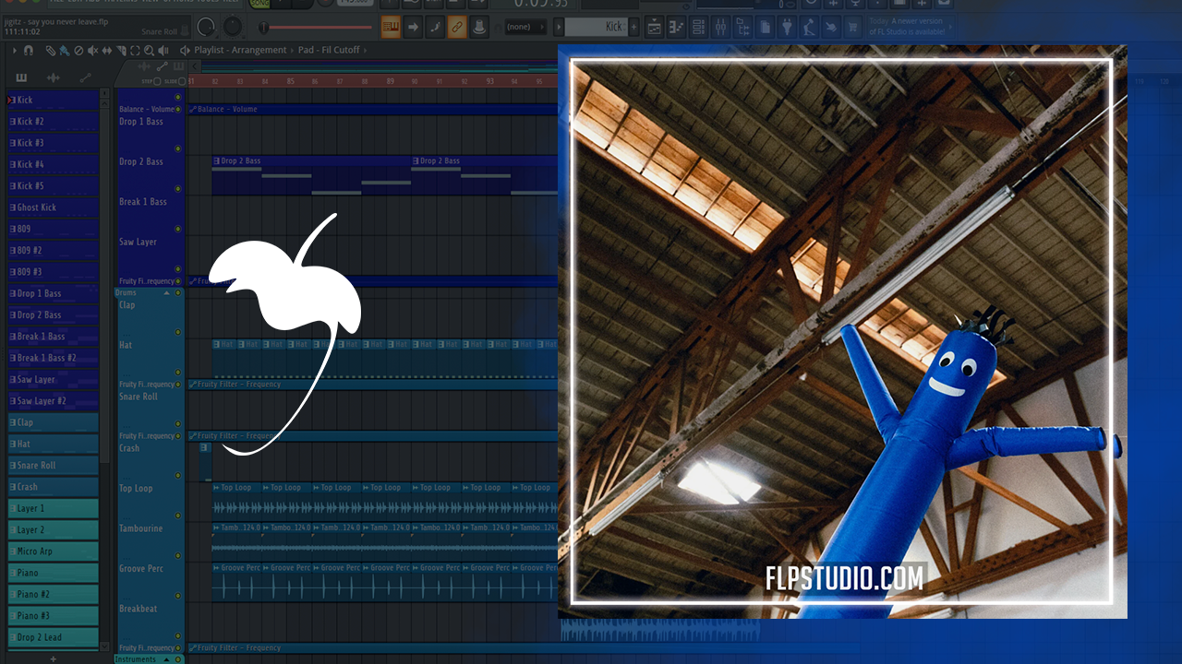The width and height of the screenshot is (1182, 664).
Task: Select the playlist Slip tool
Action: 107,51
